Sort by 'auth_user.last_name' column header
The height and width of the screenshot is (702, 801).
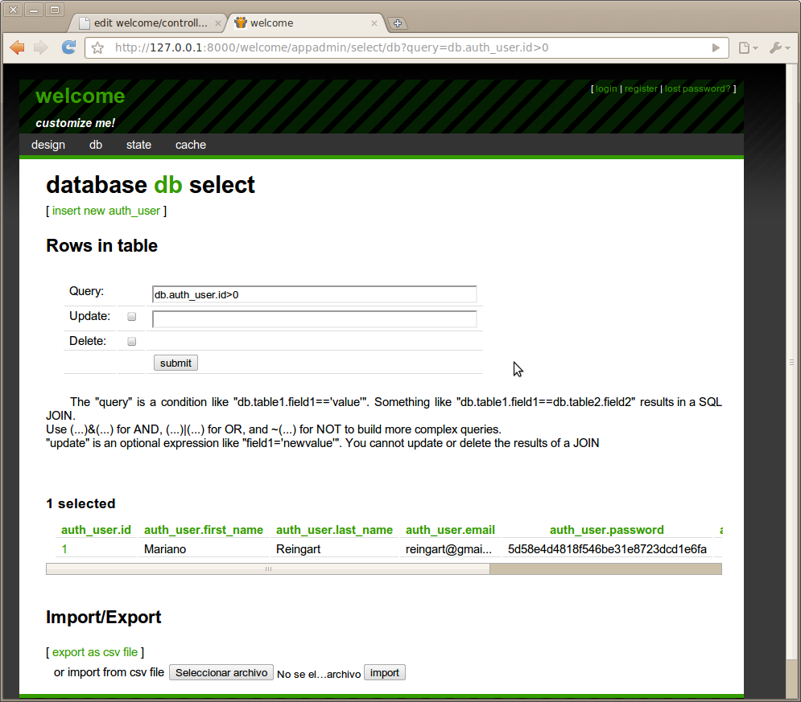334,530
